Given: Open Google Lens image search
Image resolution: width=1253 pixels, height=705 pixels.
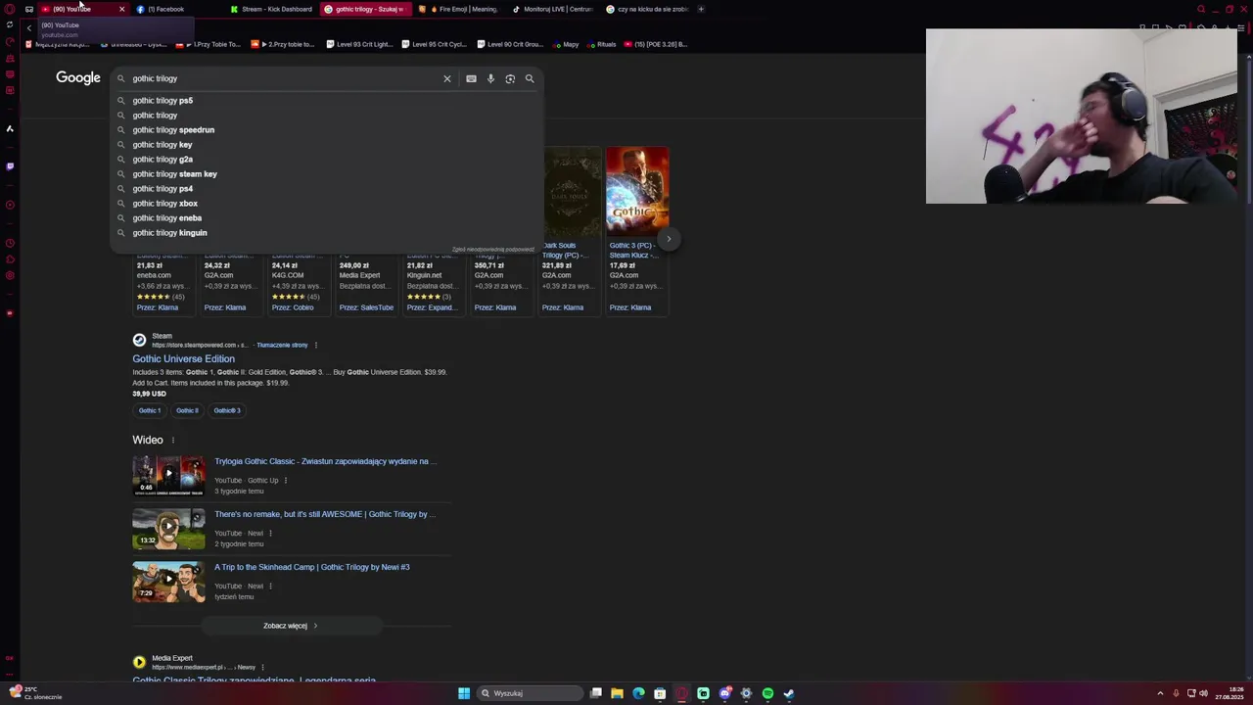Looking at the screenshot, I should pos(510,78).
